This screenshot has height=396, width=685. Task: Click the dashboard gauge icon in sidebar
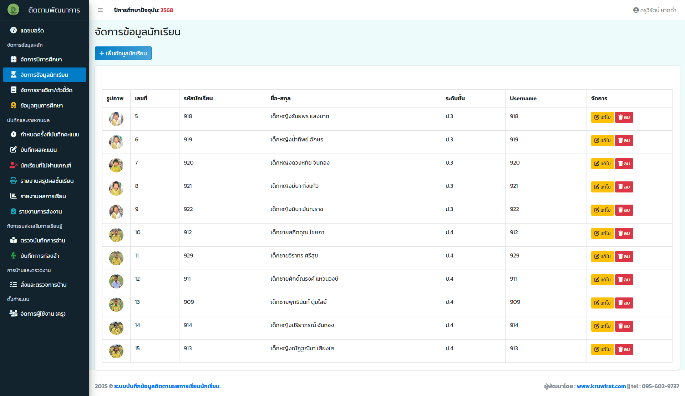point(14,30)
